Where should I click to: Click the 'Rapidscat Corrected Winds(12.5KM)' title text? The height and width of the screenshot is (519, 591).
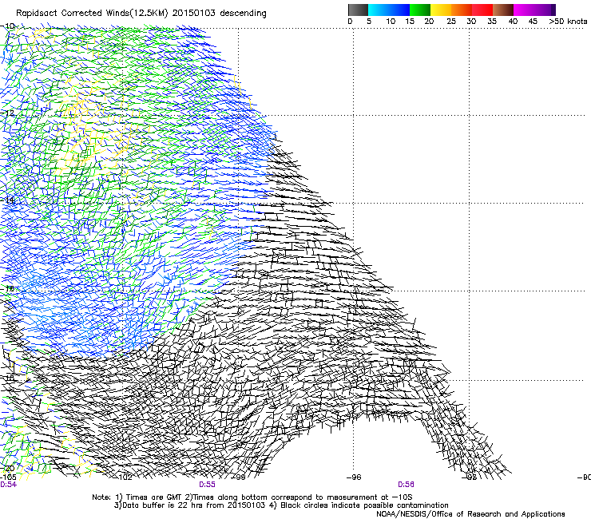(x=93, y=14)
